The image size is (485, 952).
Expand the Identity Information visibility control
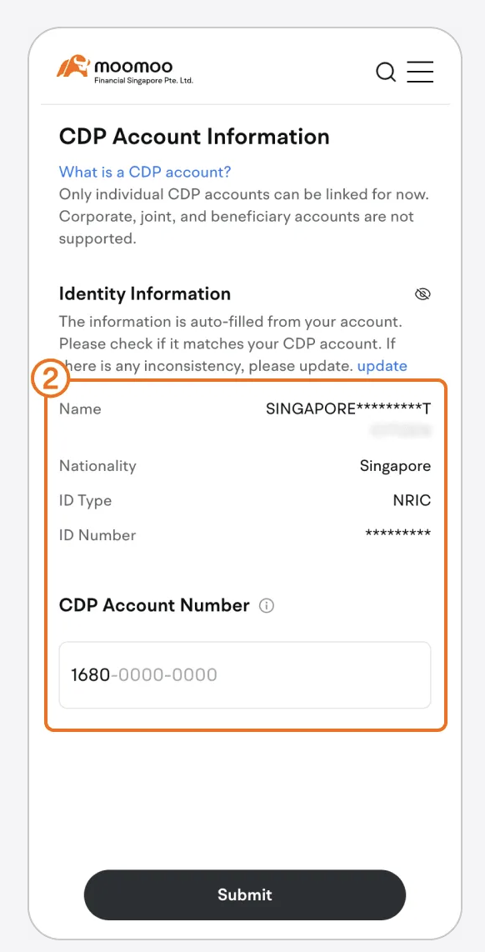click(422, 293)
